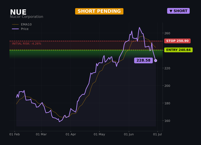Click the NUE ticker title

click(x=18, y=12)
